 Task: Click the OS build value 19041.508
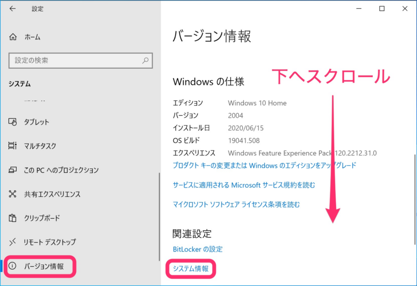click(243, 141)
